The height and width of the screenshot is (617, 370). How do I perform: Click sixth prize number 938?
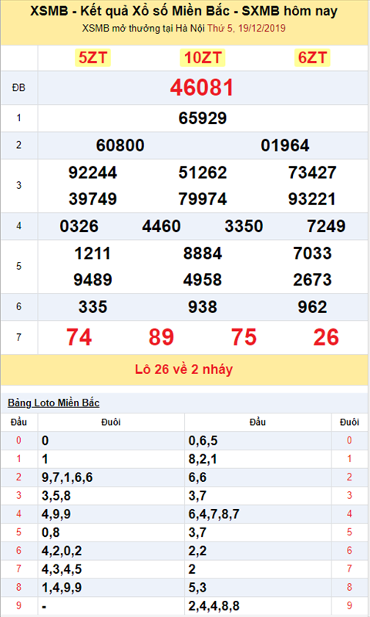point(203,307)
